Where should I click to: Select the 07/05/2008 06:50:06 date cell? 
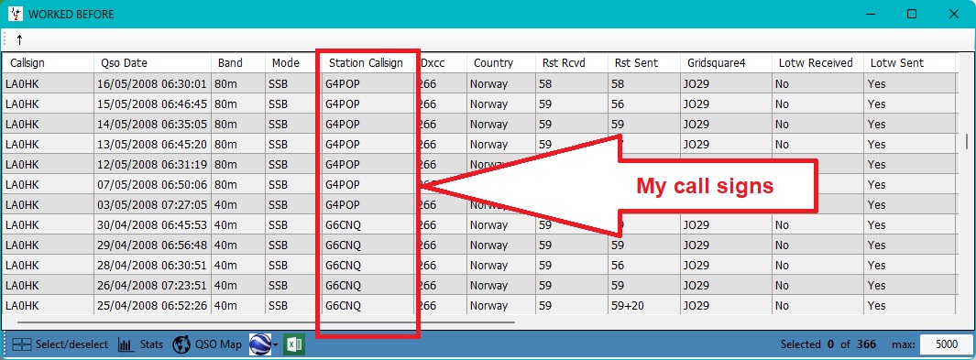point(152,185)
